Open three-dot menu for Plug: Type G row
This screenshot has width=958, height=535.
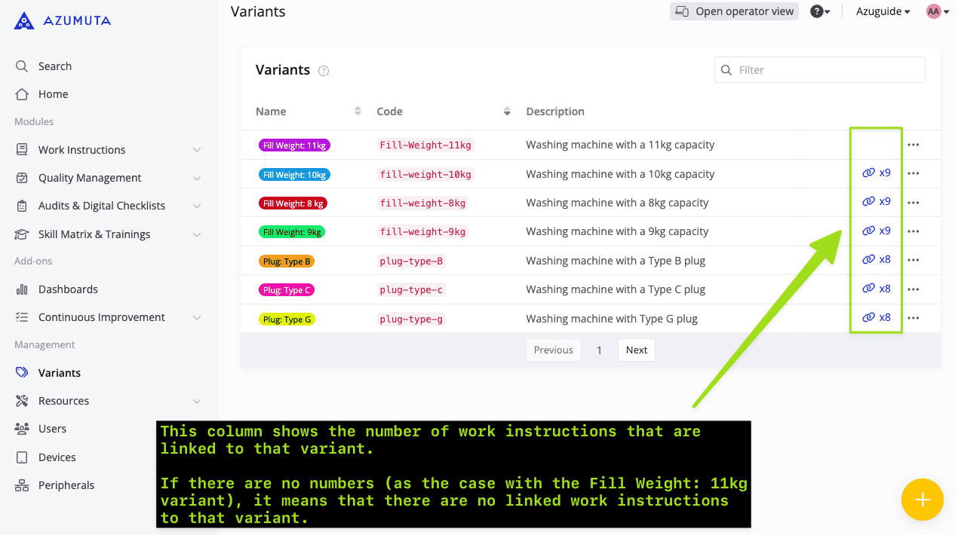[913, 318]
